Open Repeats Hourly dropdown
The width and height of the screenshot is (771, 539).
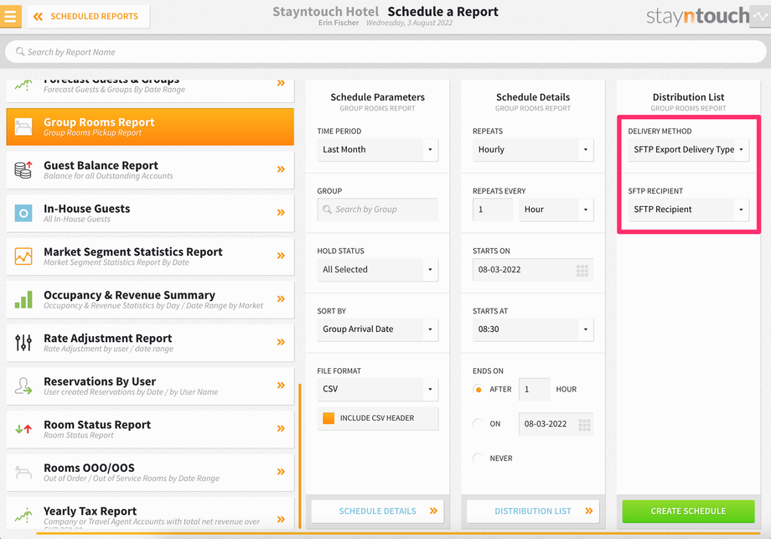coord(533,149)
